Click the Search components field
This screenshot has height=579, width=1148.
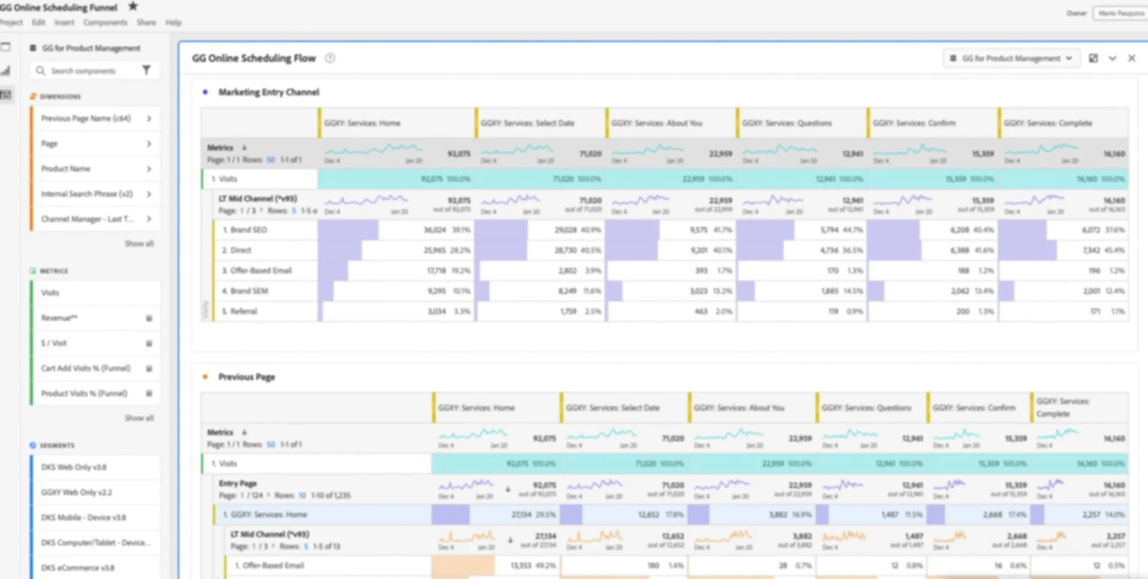pos(84,71)
